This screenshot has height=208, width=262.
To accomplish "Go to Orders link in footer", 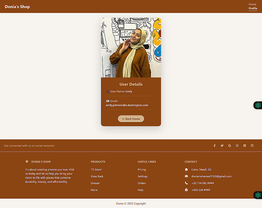I will point(142,183).
